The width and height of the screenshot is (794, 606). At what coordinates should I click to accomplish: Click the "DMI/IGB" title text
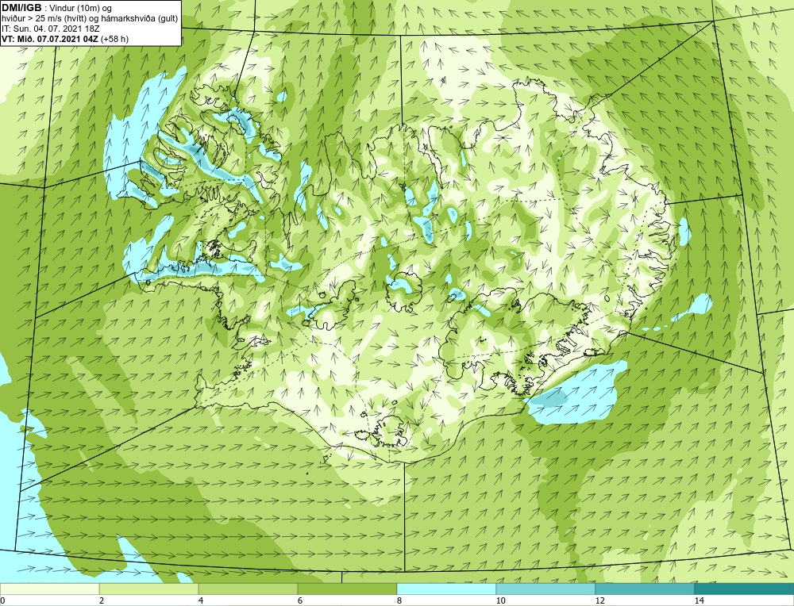(21, 8)
